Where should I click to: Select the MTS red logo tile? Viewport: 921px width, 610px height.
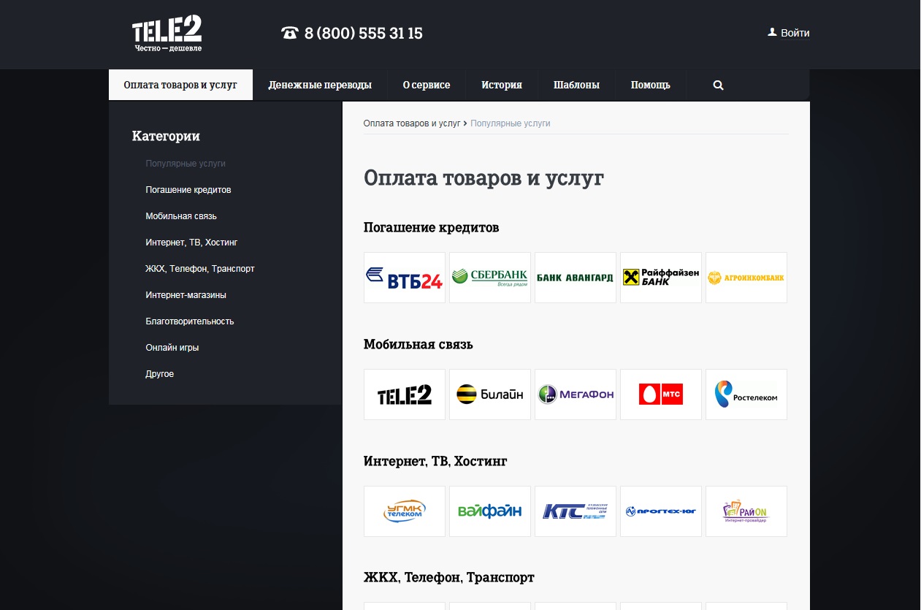pos(661,394)
